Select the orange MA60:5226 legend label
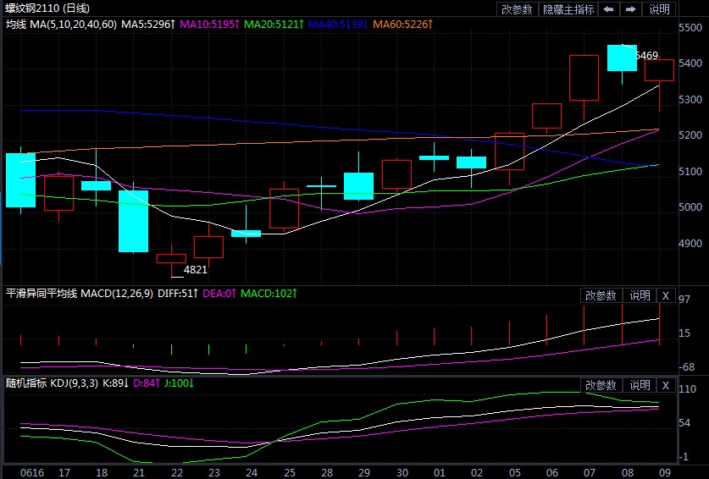This screenshot has width=709, height=479. pyautogui.click(x=402, y=25)
